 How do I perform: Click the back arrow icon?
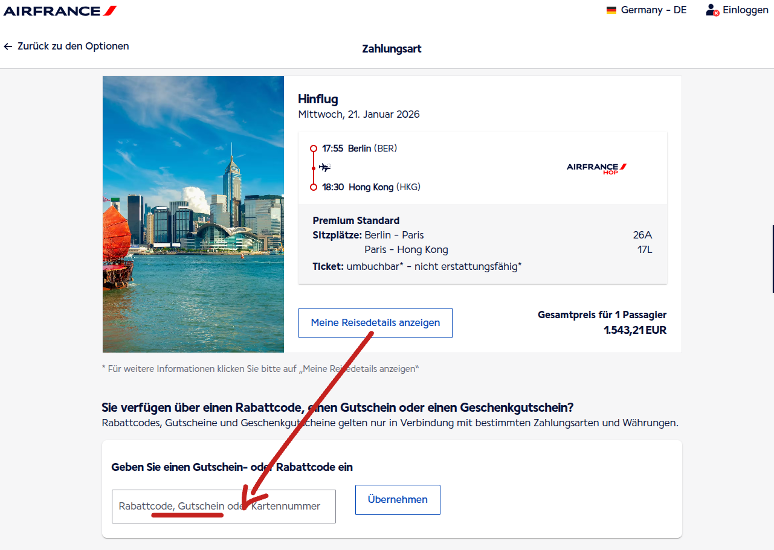click(8, 46)
